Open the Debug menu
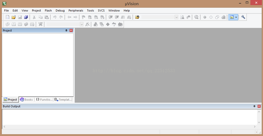 click(60, 11)
